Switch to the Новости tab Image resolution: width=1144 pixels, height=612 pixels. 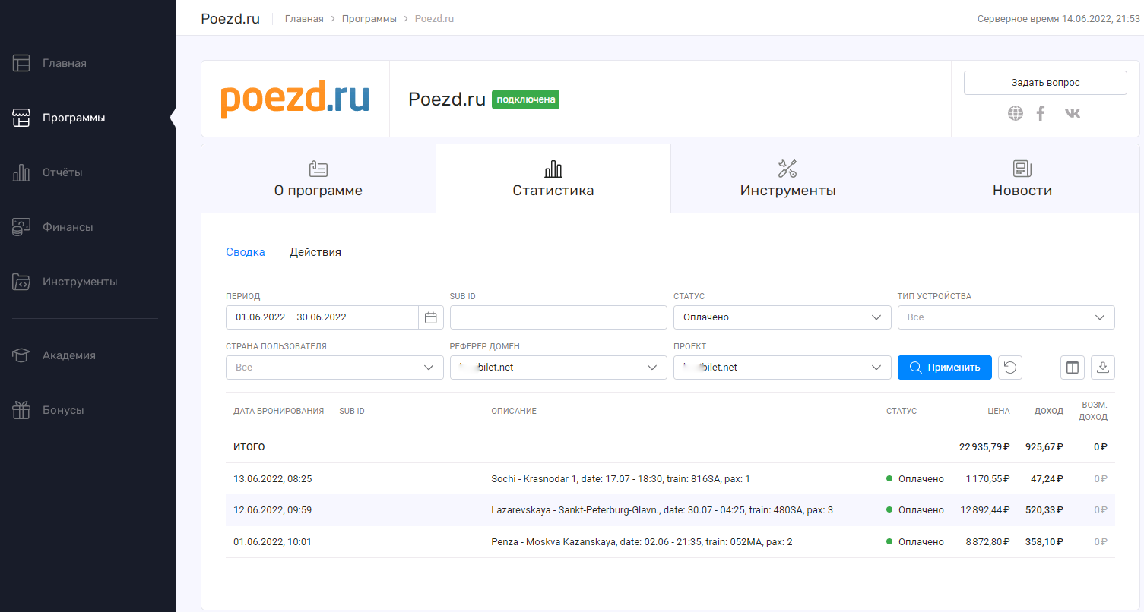point(1022,179)
